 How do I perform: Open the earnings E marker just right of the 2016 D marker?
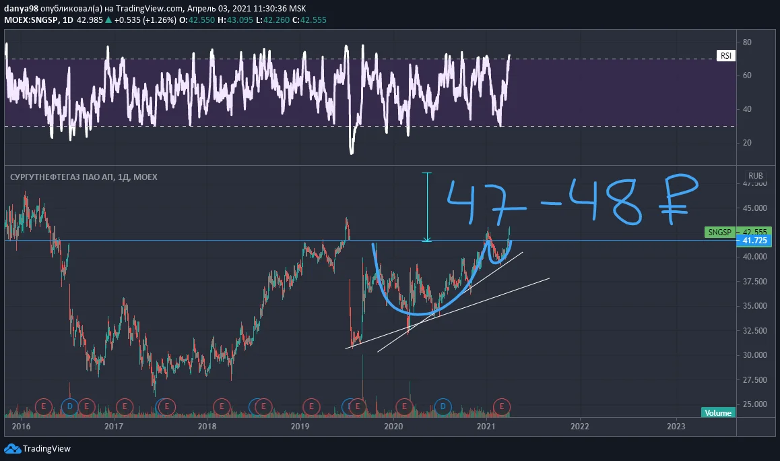[87, 406]
